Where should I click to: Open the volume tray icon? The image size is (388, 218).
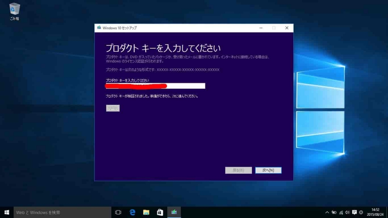[347, 212]
